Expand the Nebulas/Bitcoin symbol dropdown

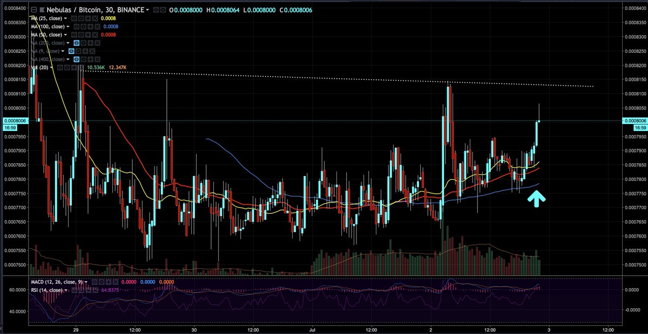tap(147, 10)
